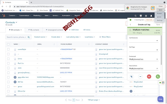The height and width of the screenshot is (104, 167).
Task: Click the Help button
Action: 160,99
